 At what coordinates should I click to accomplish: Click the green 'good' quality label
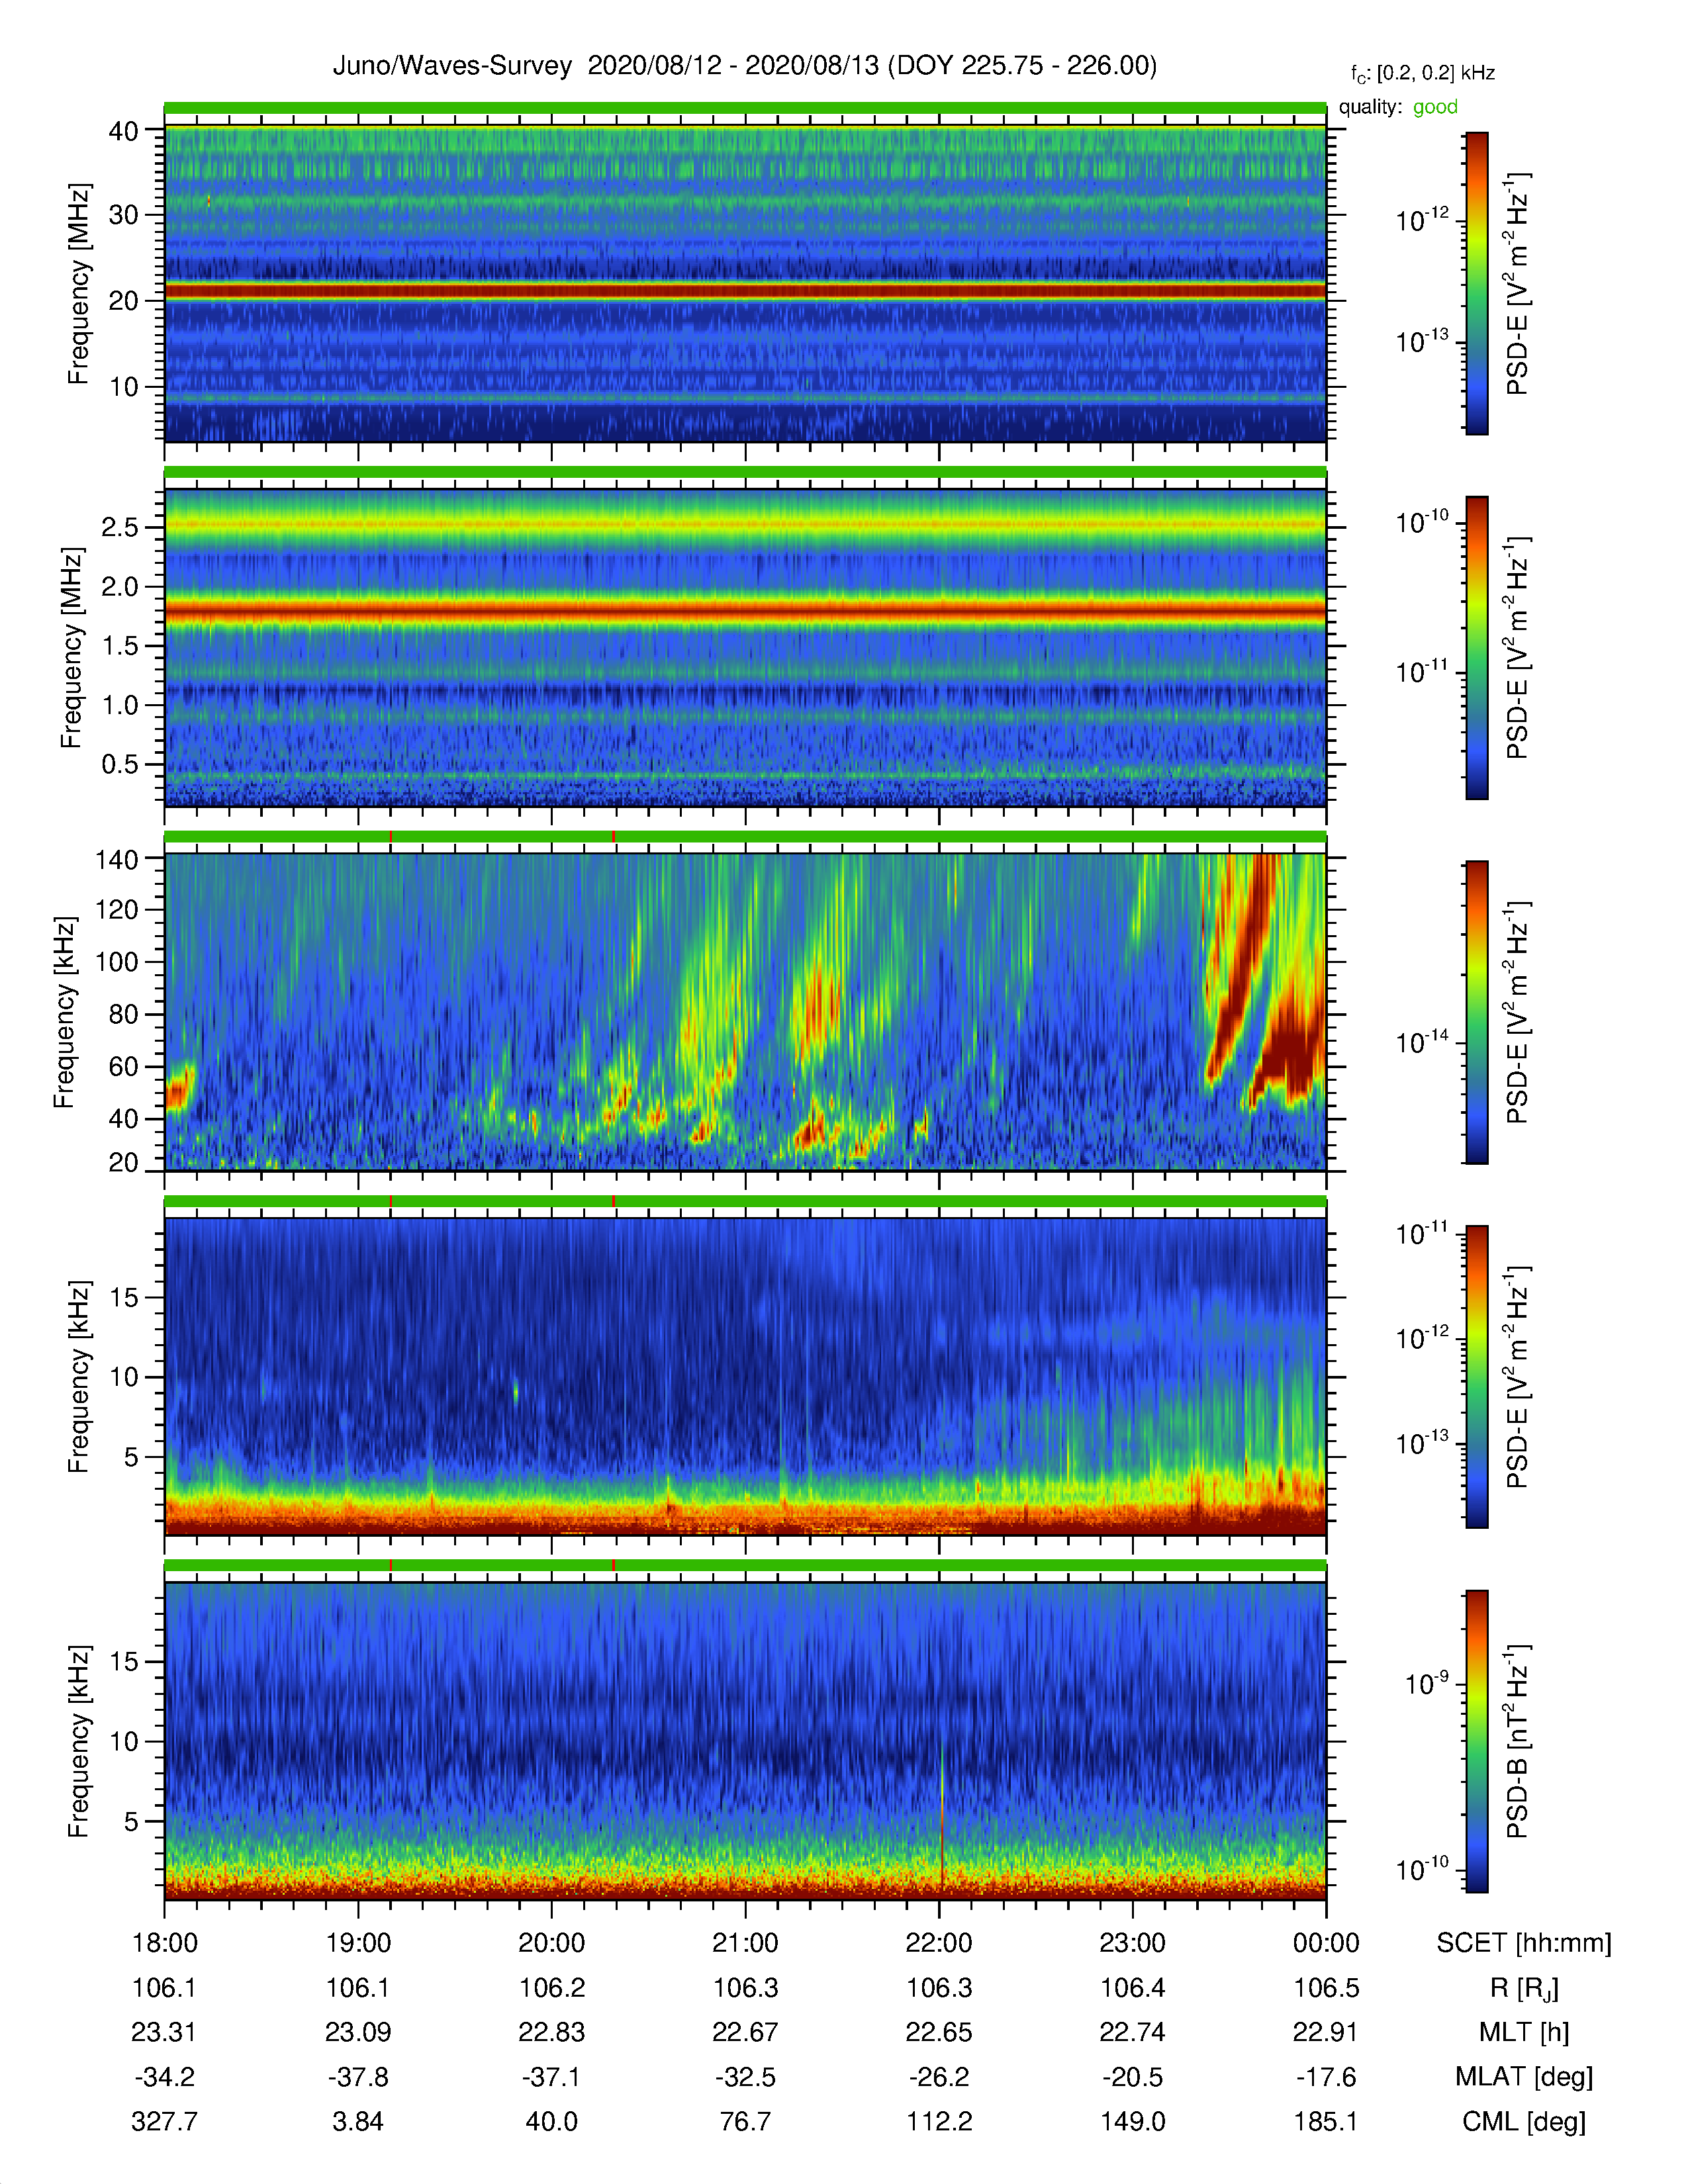coord(1435,107)
